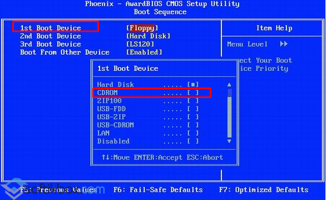Click the Menu Level label
The width and height of the screenshot is (326, 200).
pos(247,44)
